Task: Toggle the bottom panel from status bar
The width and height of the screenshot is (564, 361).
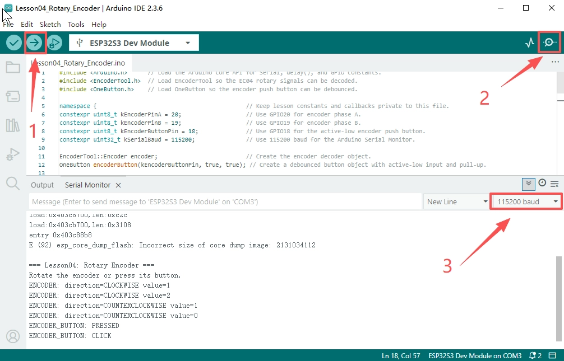Action: click(552, 355)
